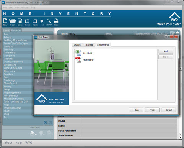184x148 pixels.
Task: Click the receipt.pdf file name
Action: click(88, 60)
